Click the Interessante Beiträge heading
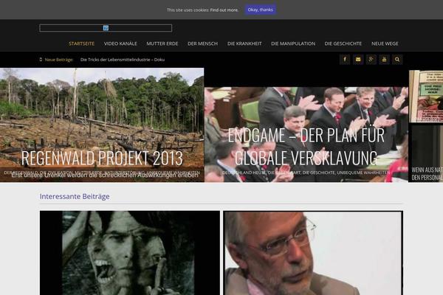Viewport: 443px width, 295px height. tap(75, 196)
